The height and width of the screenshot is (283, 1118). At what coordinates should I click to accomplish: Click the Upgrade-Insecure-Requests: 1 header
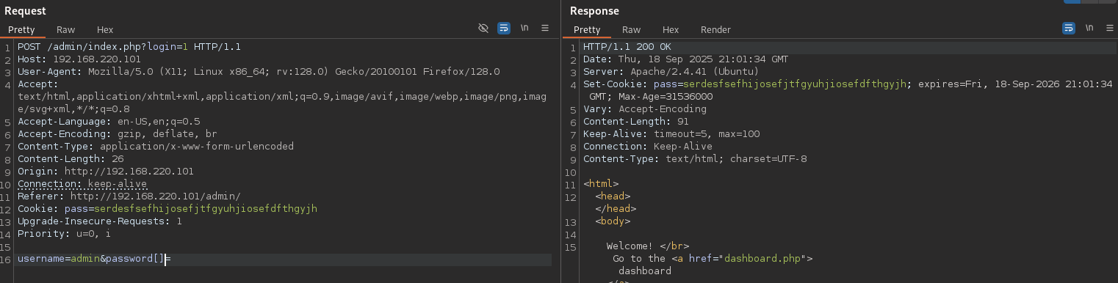click(100, 221)
